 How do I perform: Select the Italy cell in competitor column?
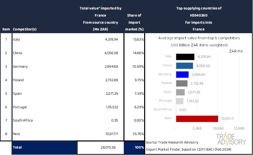(16, 40)
